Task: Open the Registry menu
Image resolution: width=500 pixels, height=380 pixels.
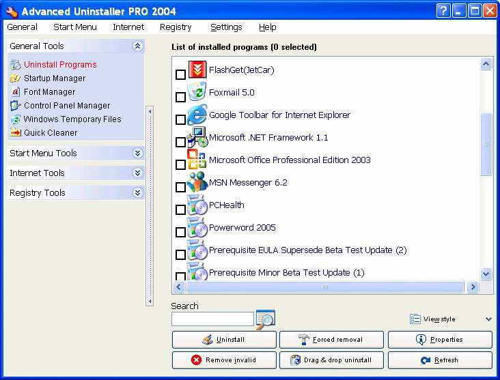Action: click(x=176, y=27)
